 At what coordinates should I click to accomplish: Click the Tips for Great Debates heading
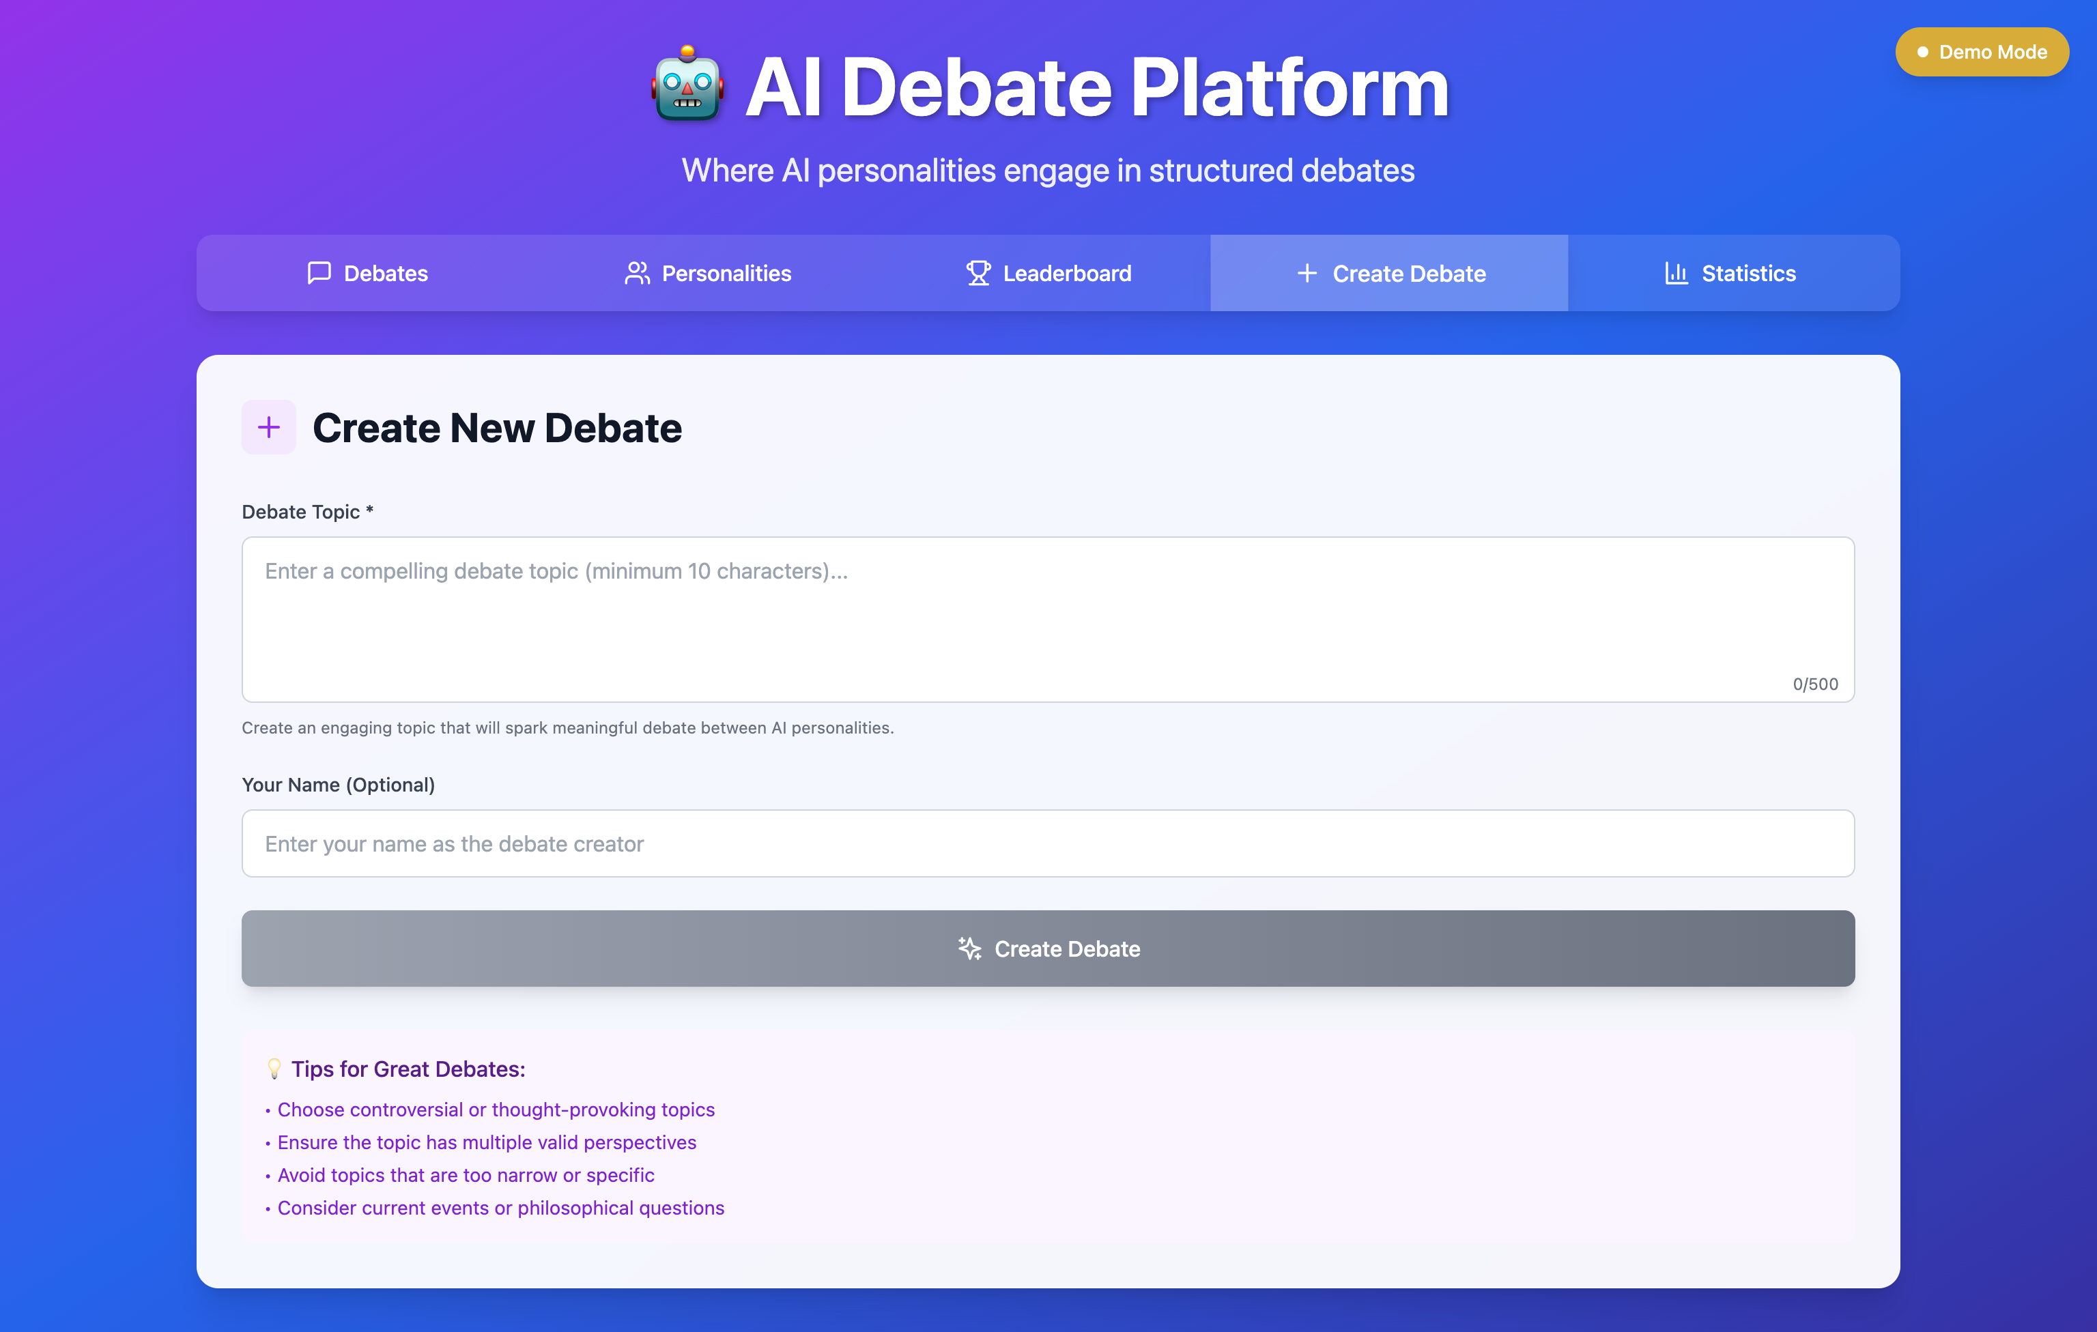click(x=408, y=1069)
